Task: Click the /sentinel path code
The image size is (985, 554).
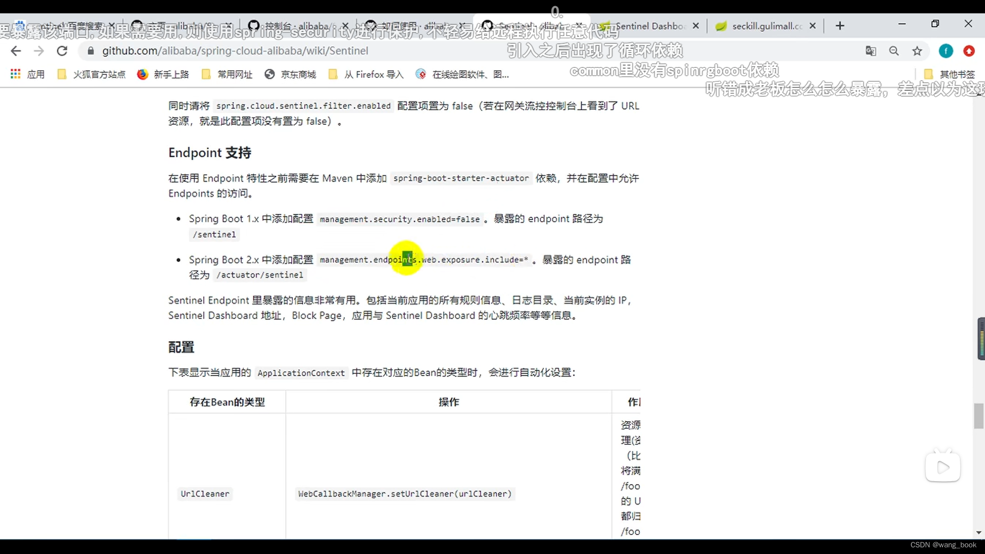Action: [214, 234]
